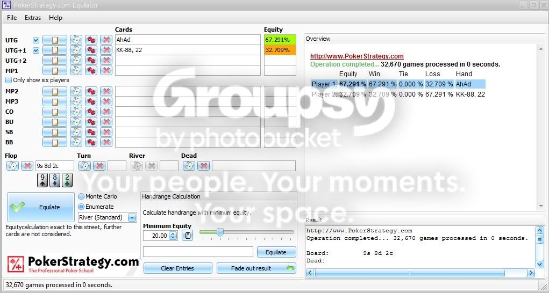Image resolution: width=549 pixels, height=293 pixels.
Task: Open hand range selector for UTG+2 row
Action: [x=55, y=61]
